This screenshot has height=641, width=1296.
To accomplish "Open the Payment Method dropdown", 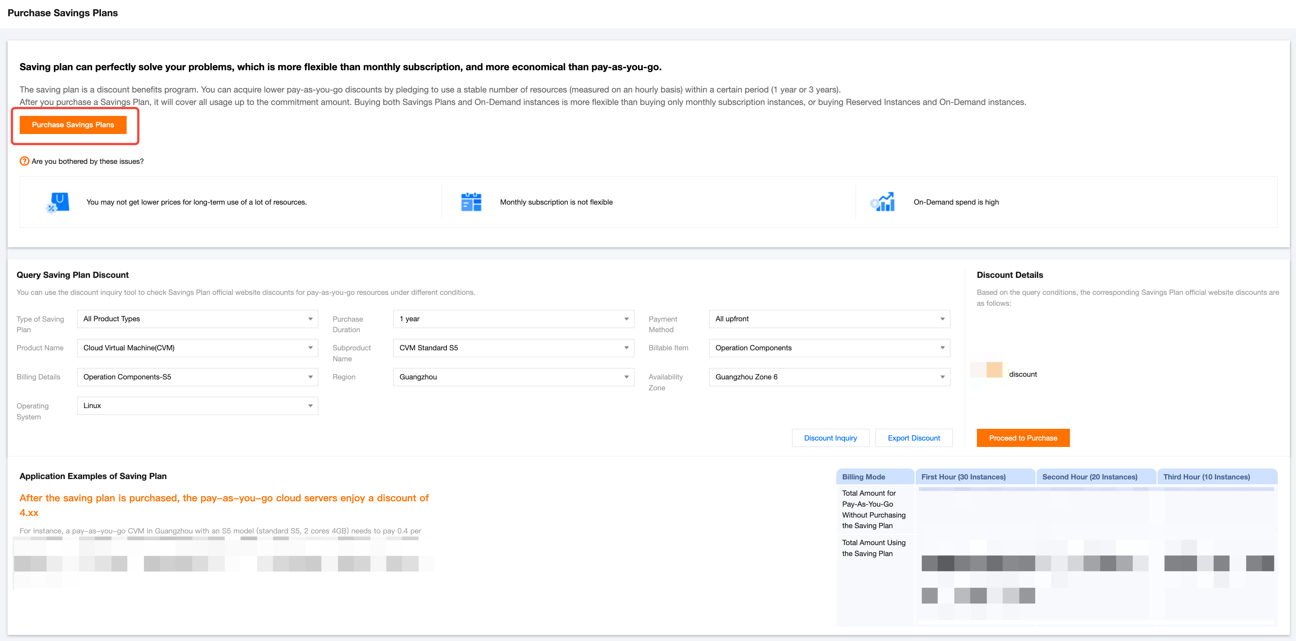I will click(x=829, y=319).
